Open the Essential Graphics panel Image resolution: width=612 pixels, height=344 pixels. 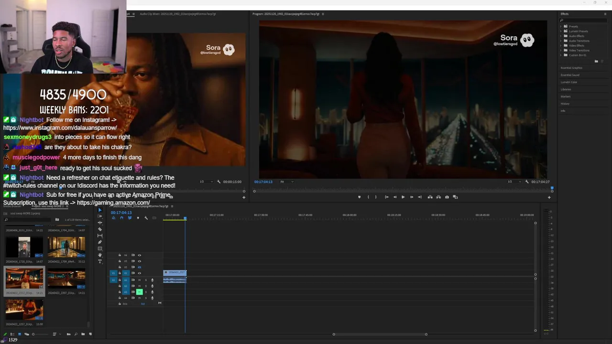571,68
